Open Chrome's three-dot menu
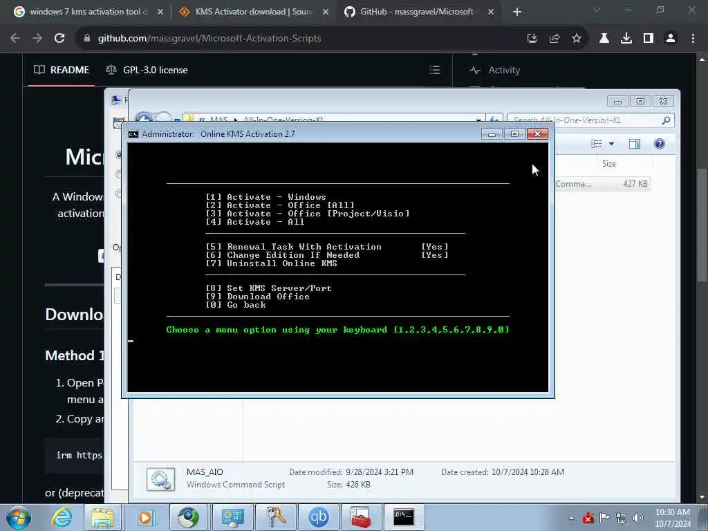 [x=693, y=39]
